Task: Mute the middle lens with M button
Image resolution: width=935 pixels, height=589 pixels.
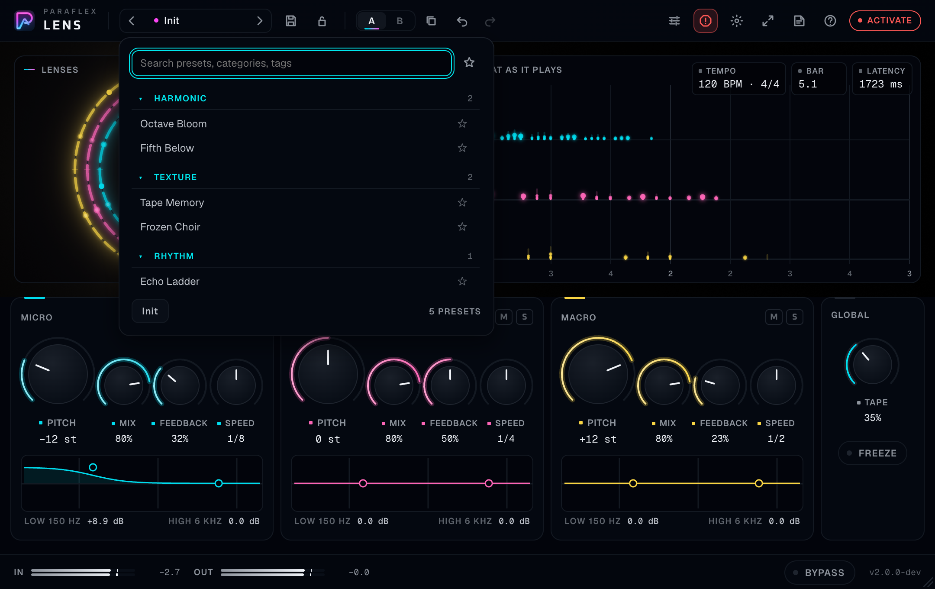Action: click(504, 317)
